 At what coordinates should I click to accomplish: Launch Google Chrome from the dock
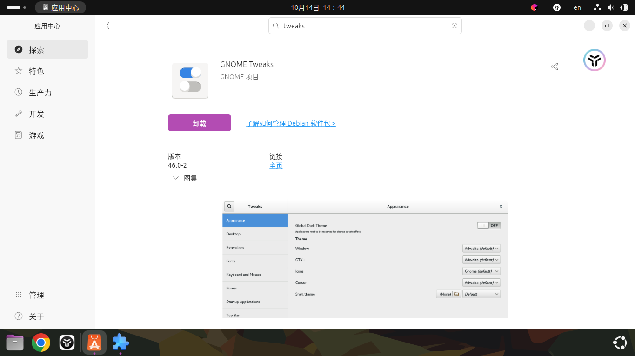click(41, 343)
